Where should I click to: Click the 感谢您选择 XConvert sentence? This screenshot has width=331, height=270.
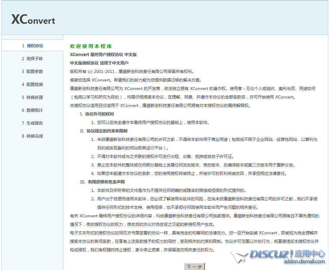click(x=136, y=80)
